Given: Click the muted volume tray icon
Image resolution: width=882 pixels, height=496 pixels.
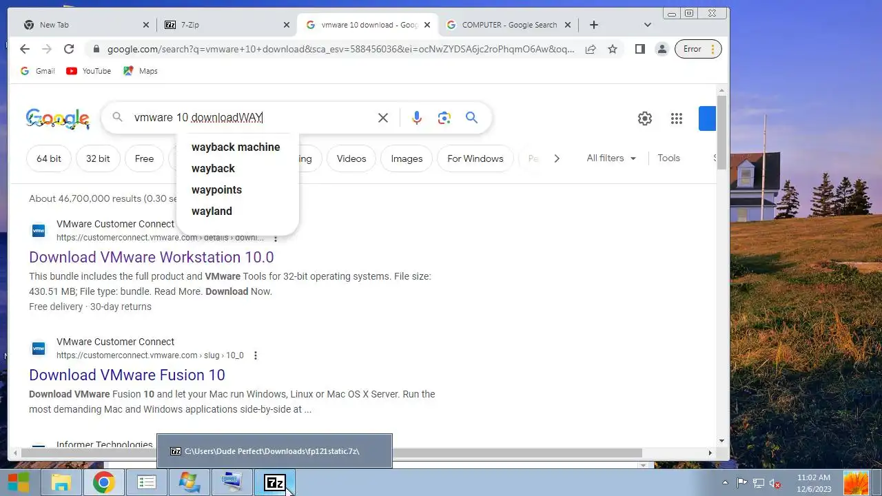Looking at the screenshot, I should coord(775,483).
